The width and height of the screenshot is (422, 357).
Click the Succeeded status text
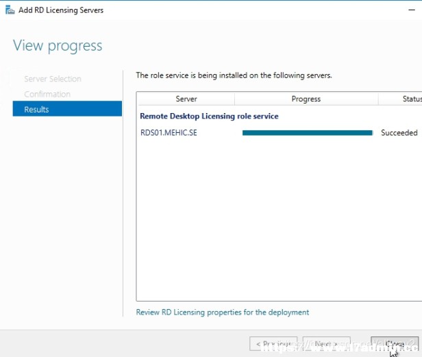(399, 133)
